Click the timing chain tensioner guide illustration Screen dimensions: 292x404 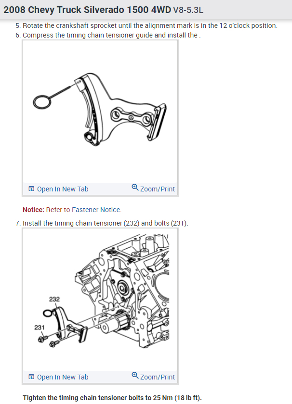click(100, 107)
